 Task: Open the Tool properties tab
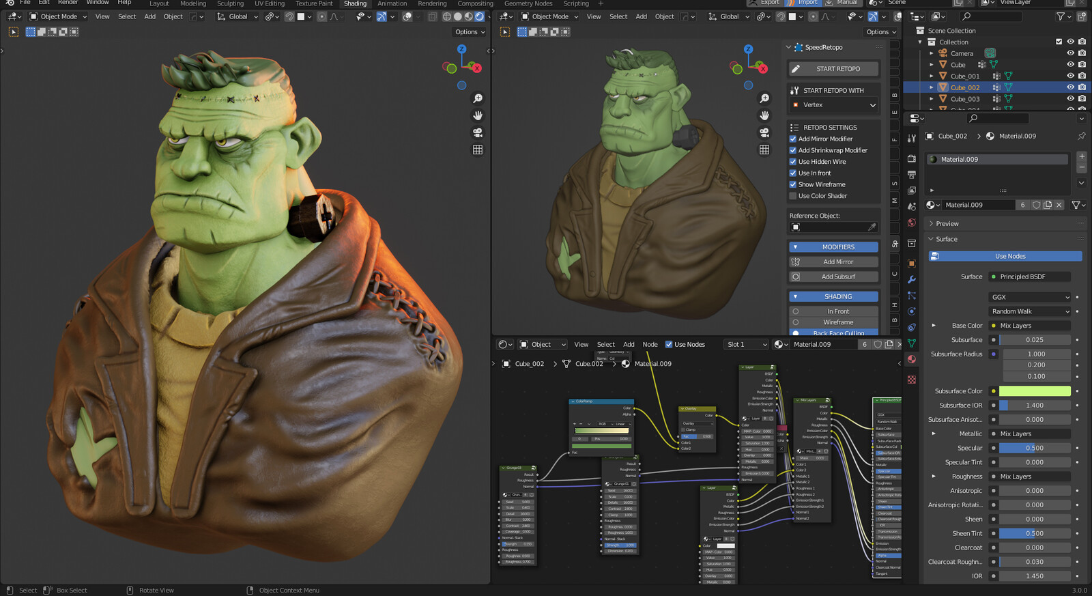912,138
